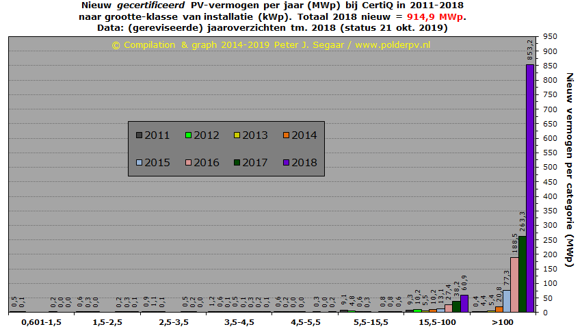
Task: Click the 853,2 data label
Action: point(530,50)
